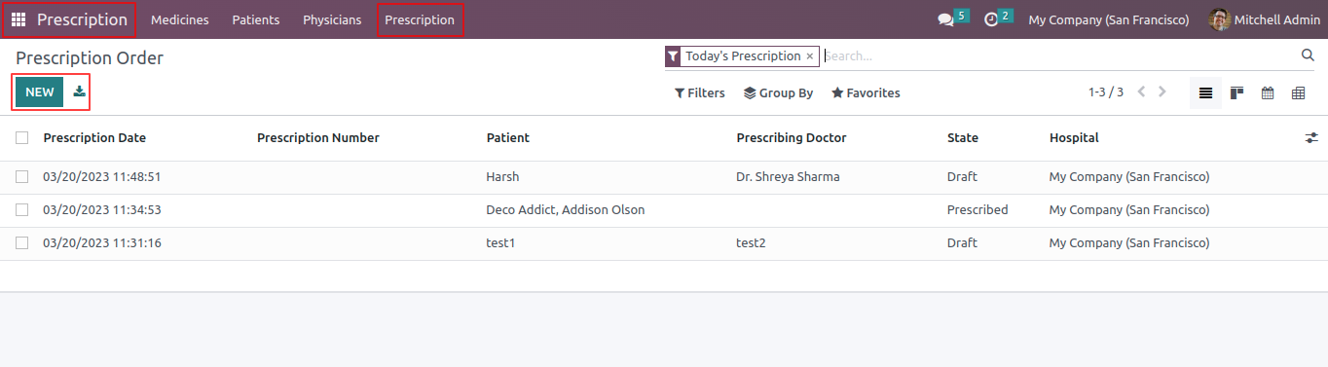1328x367 pixels.
Task: Click the download/export records icon
Action: click(79, 92)
